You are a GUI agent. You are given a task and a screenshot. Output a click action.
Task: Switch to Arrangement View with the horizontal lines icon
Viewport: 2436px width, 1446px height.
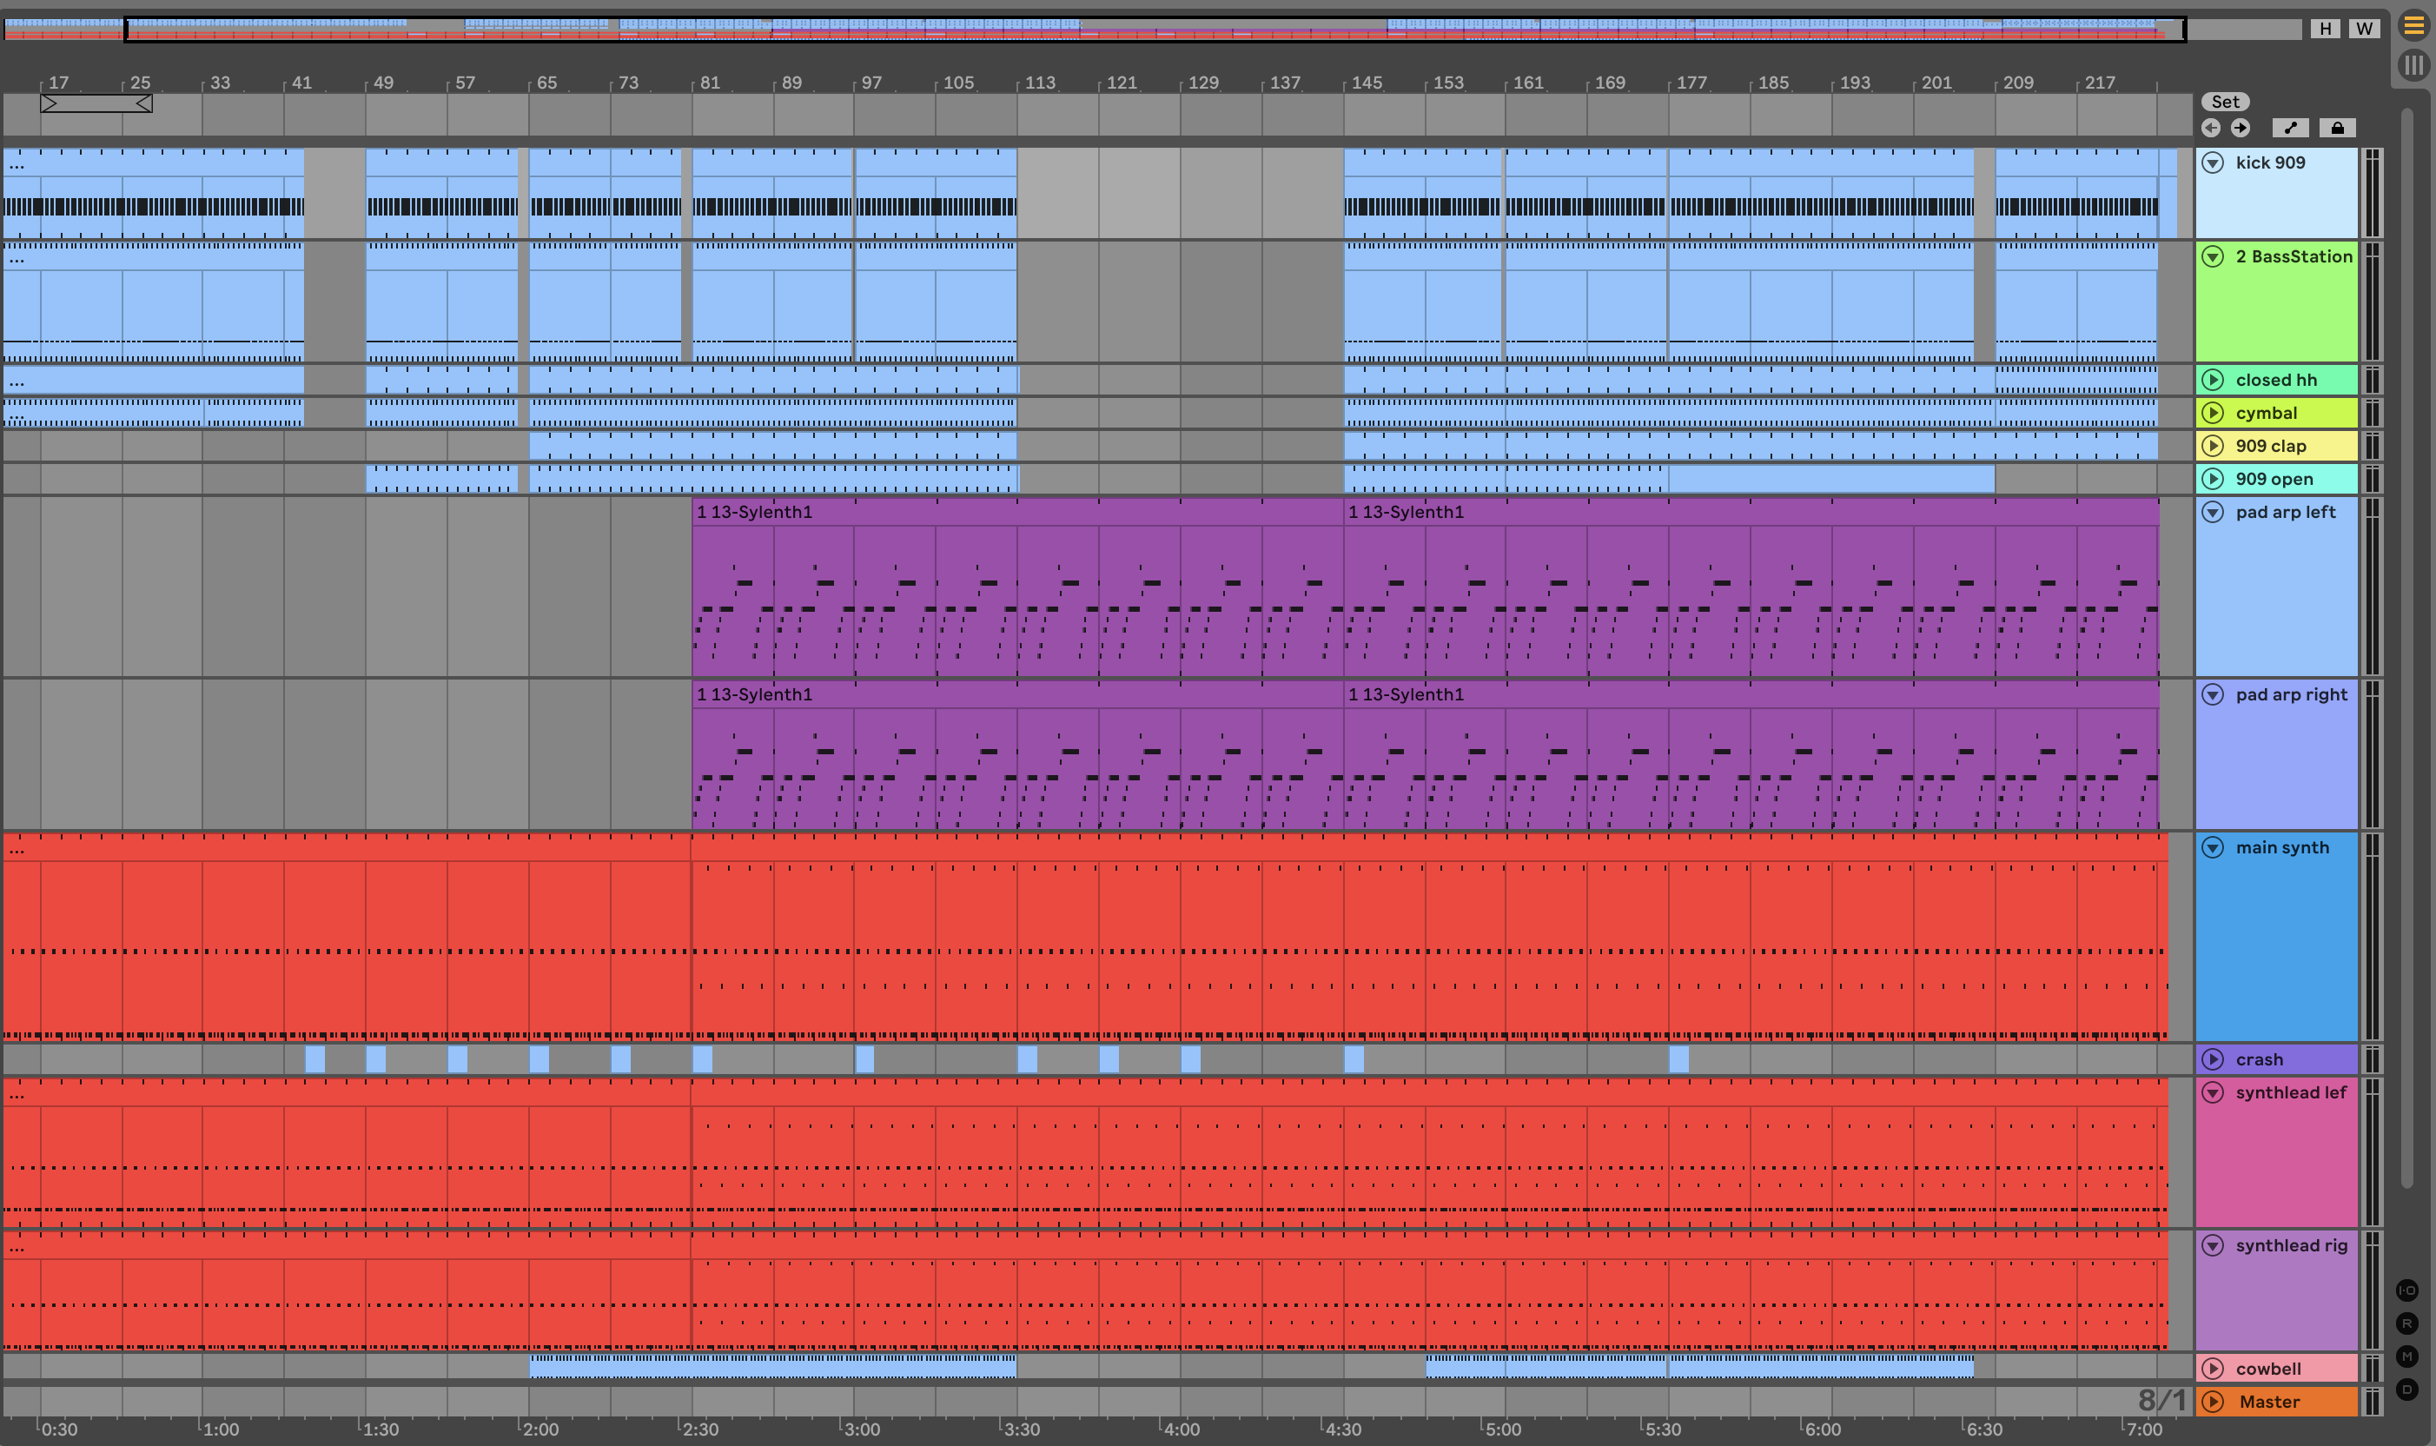2413,26
